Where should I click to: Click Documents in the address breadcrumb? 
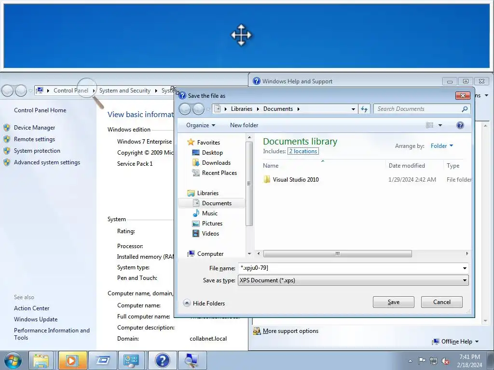pos(278,109)
